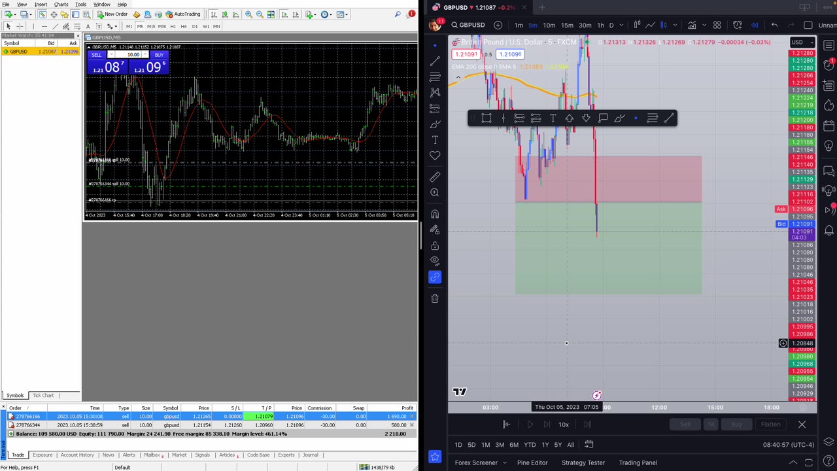Select the text tool in TradingView sidebar
The width and height of the screenshot is (837, 471).
[435, 140]
